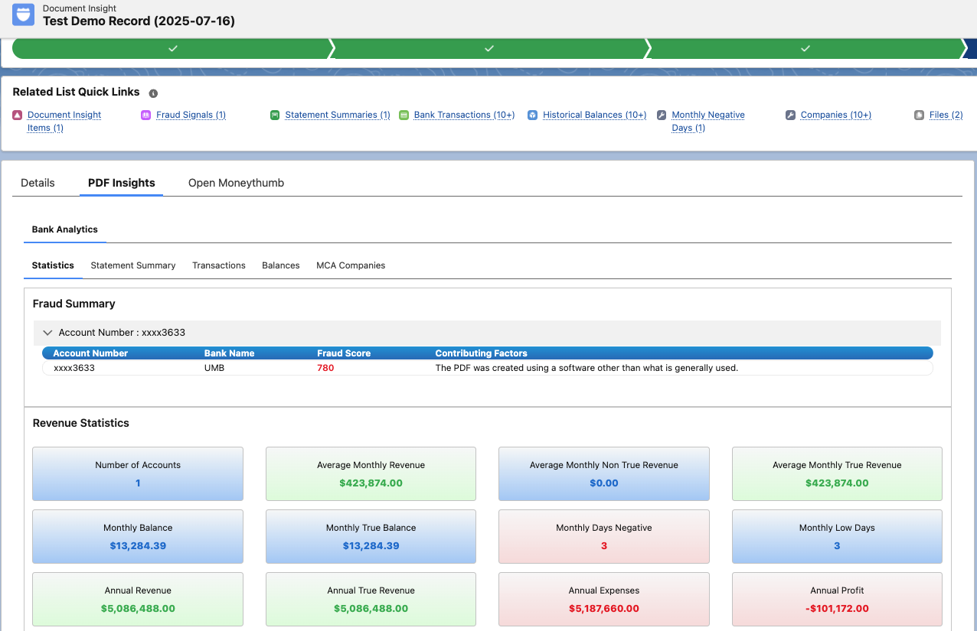Click the xxxx3633 account number cell
The image size is (977, 631).
pyautogui.click(x=74, y=368)
